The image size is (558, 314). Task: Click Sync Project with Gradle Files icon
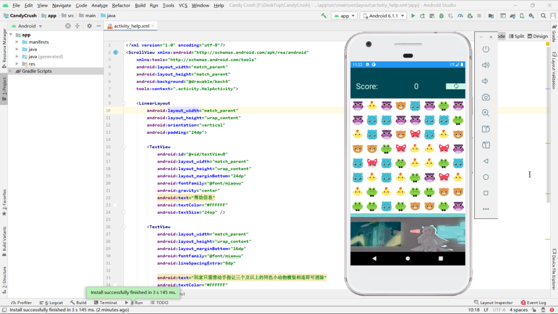513,15
